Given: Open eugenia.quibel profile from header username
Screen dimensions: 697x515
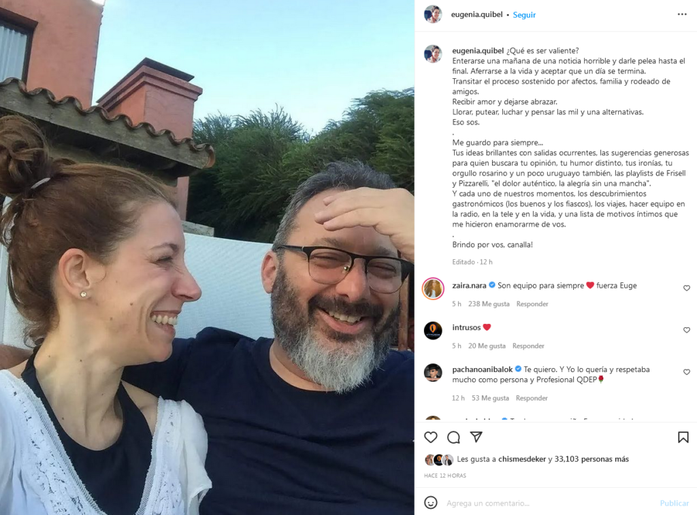Looking at the screenshot, I should pos(476,14).
